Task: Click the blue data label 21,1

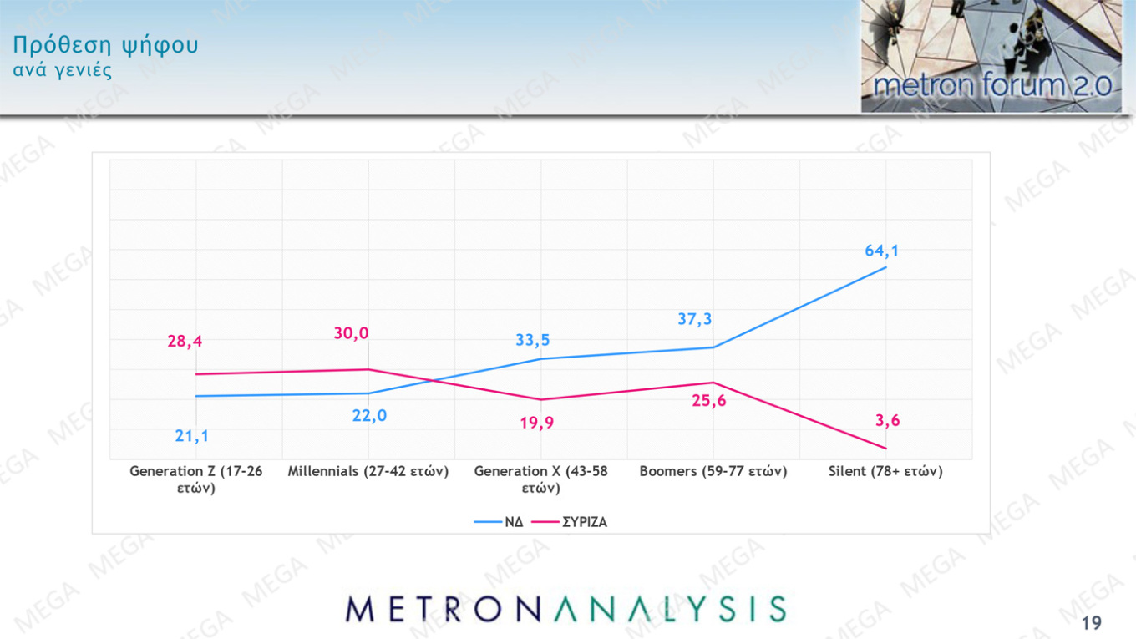Action: [x=192, y=435]
